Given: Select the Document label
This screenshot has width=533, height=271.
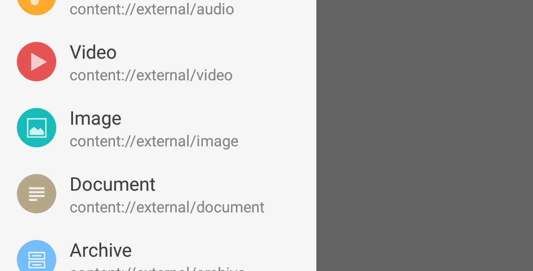Looking at the screenshot, I should [113, 184].
